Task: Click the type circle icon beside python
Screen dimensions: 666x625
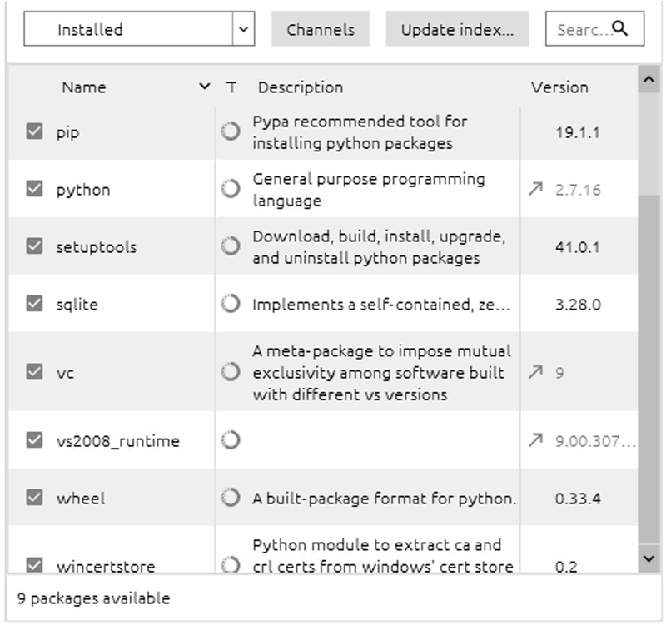Action: (x=231, y=189)
